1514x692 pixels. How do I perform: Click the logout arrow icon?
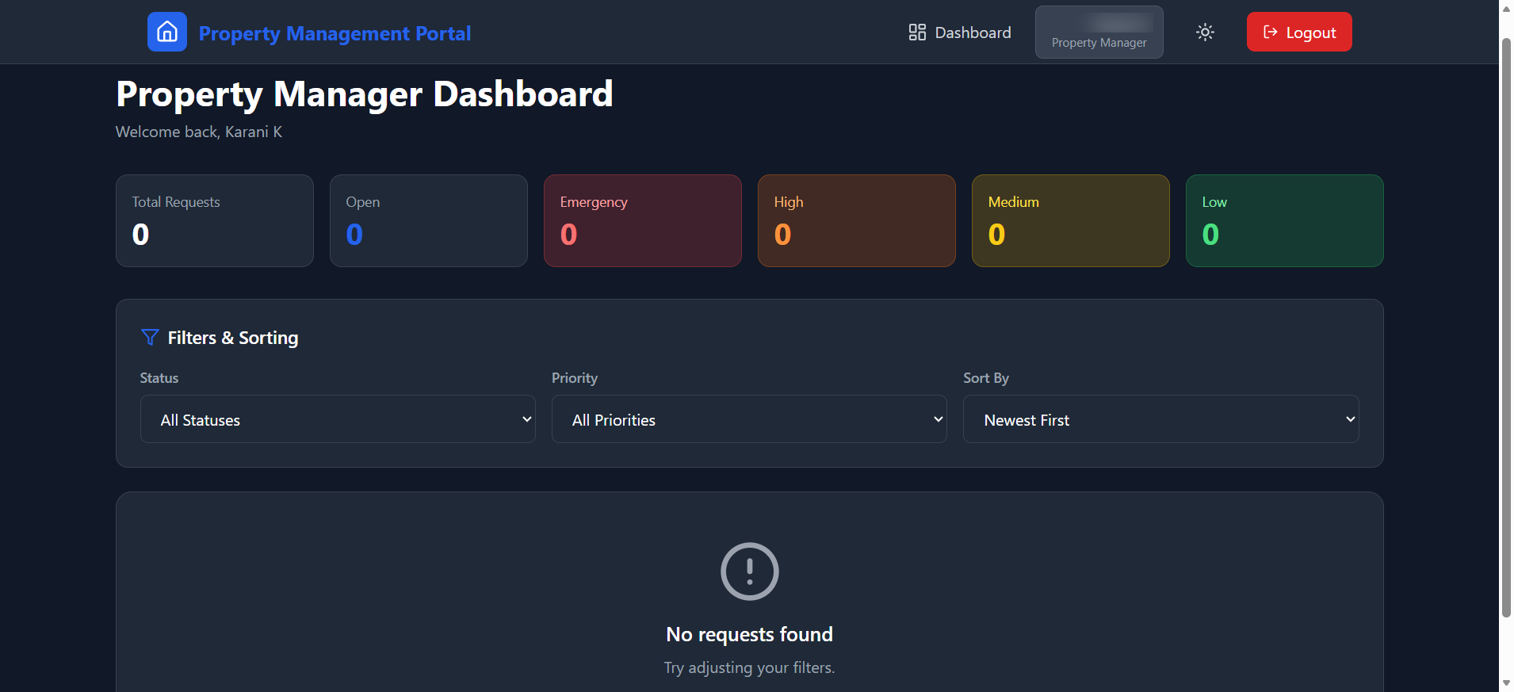[1270, 32]
